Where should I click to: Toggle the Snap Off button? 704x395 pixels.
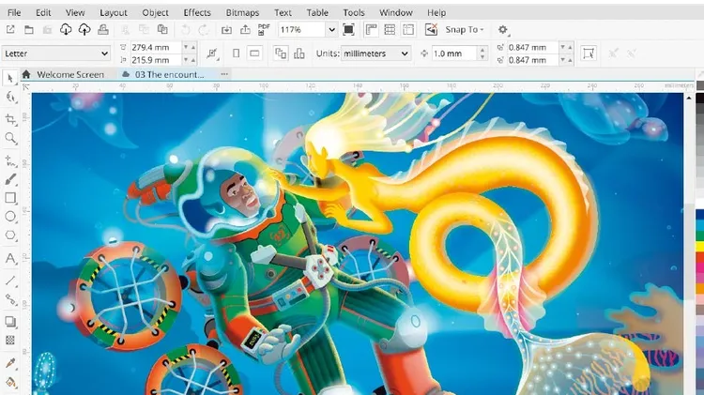pos(431,30)
